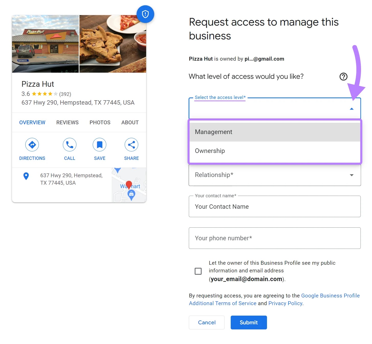
Task: Click the Call phone icon
Action: click(x=69, y=145)
